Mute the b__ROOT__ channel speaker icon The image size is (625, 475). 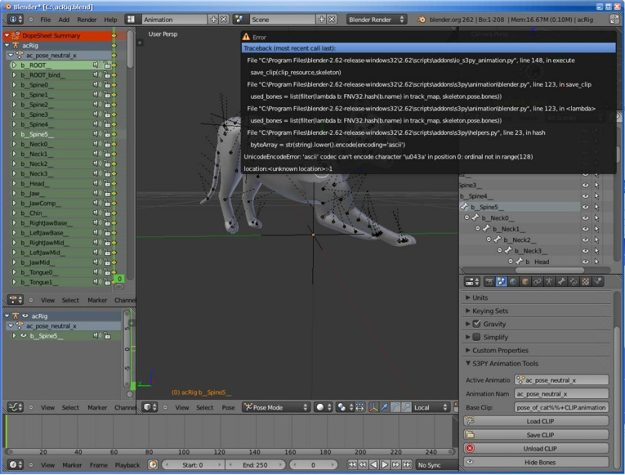[x=97, y=65]
